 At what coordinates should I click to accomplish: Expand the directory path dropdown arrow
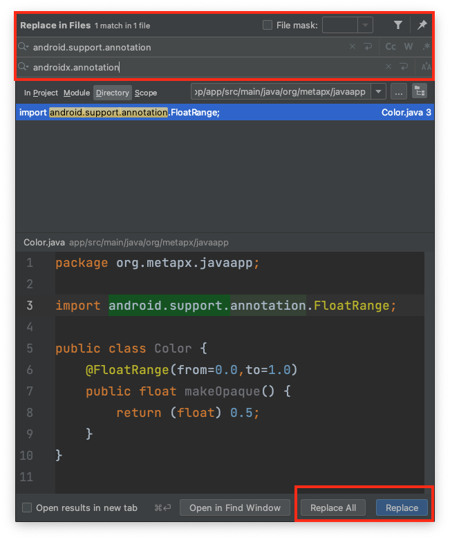[x=378, y=92]
